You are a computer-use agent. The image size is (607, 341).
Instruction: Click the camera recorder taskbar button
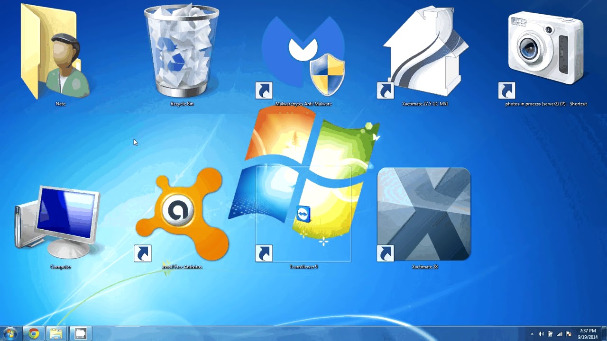[81, 333]
